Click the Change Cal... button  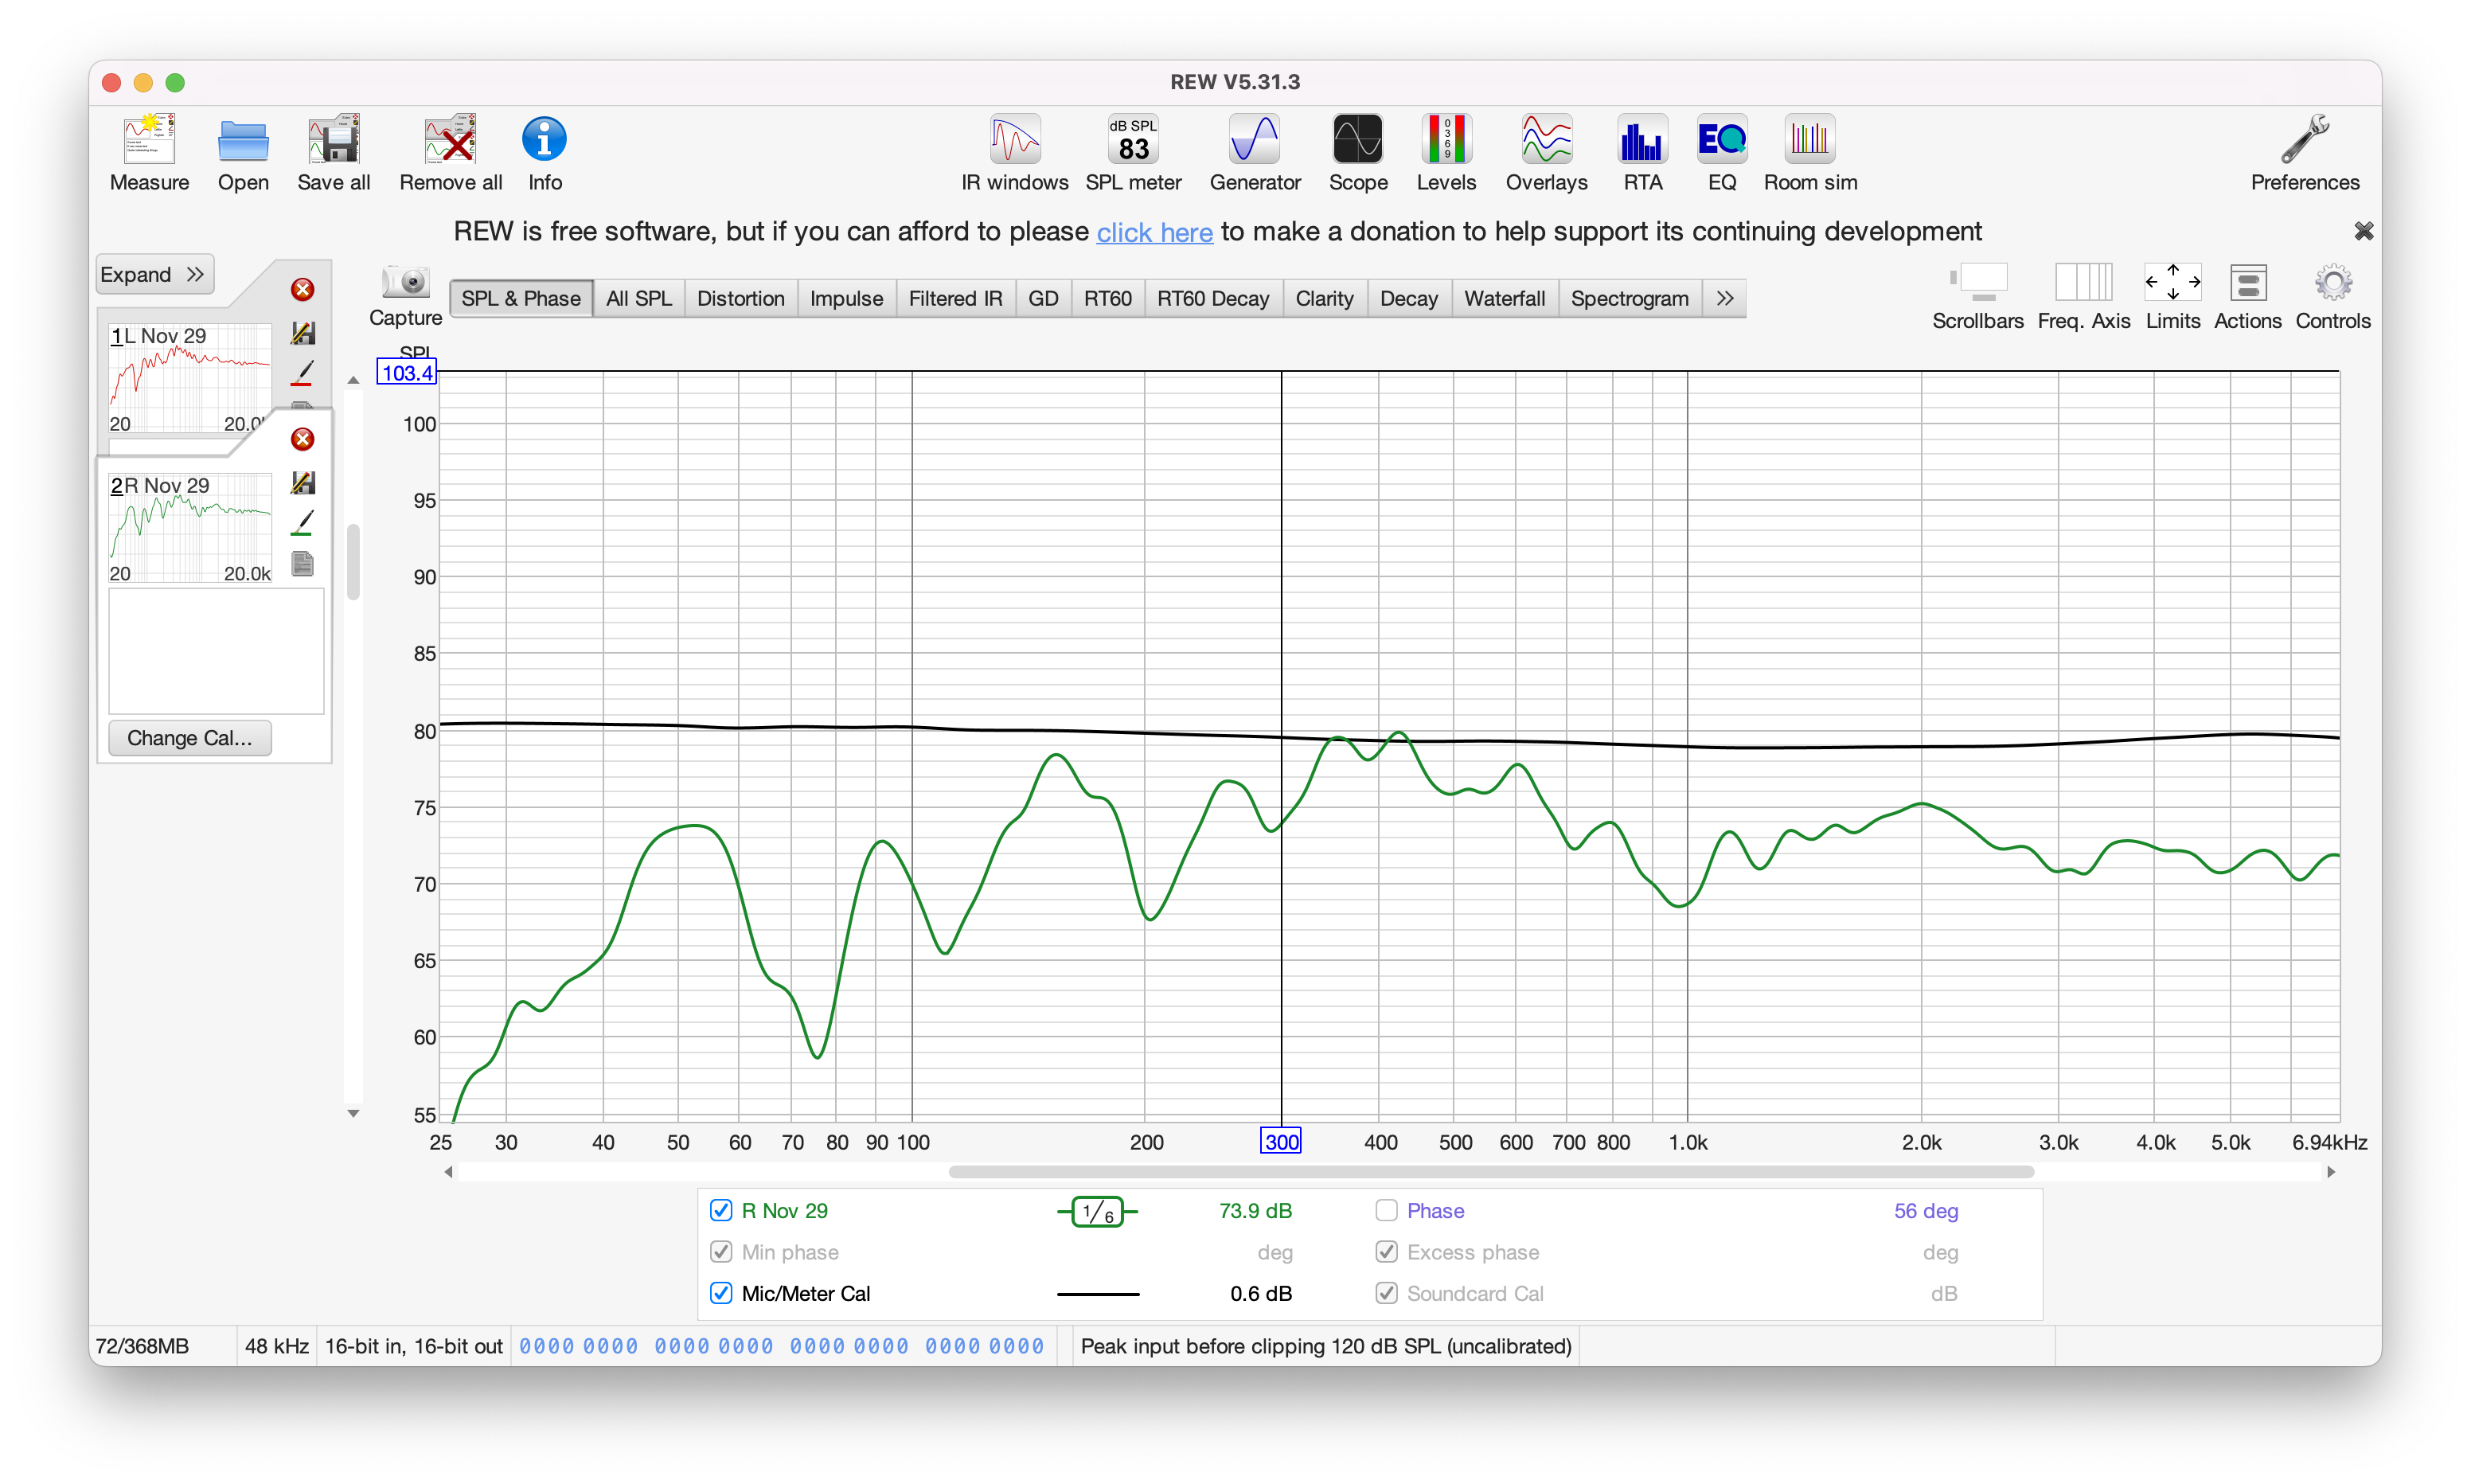(x=189, y=738)
